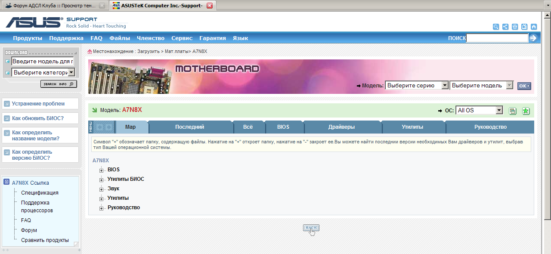Click the BACK button below the tree

point(311,227)
